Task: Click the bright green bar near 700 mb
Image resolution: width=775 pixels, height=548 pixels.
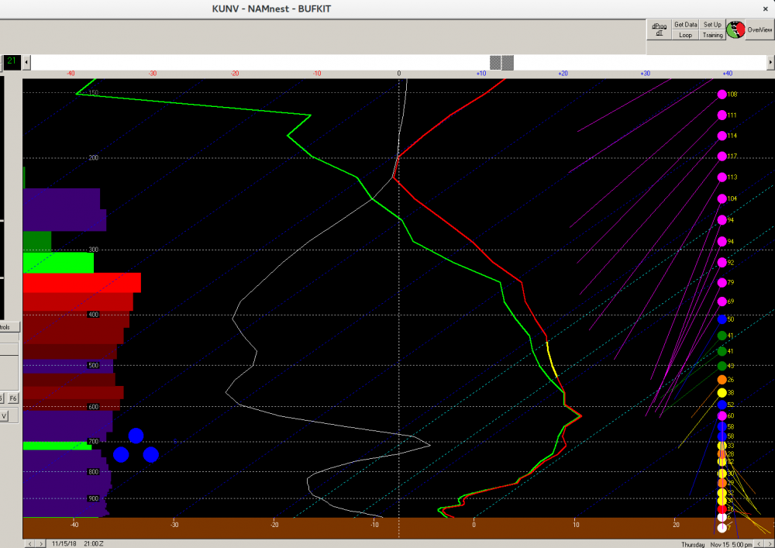Action: [57, 446]
